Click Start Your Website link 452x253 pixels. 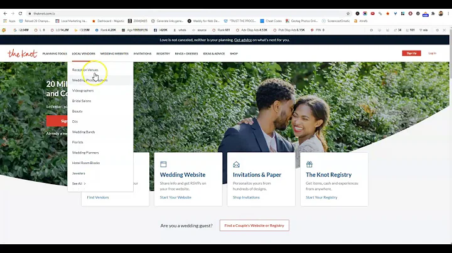[176, 197]
